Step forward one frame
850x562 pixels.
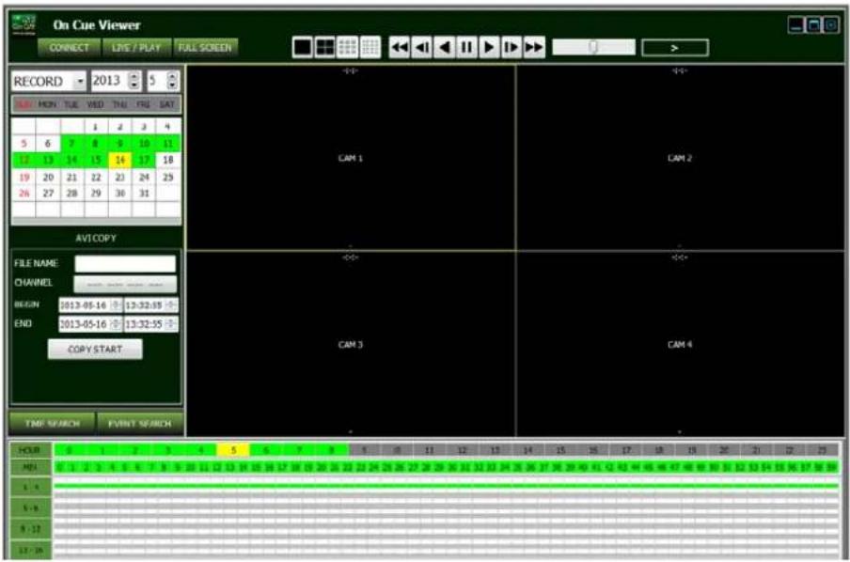(x=512, y=47)
